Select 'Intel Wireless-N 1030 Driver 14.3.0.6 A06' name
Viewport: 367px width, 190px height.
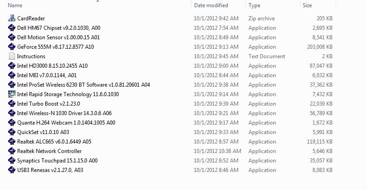pyautogui.click(x=64, y=113)
